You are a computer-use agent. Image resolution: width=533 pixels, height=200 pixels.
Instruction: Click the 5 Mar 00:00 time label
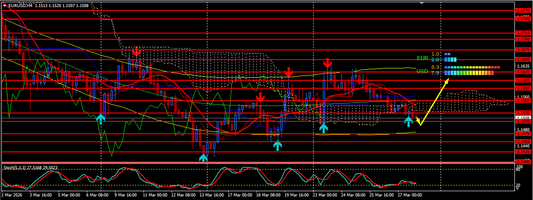tap(69, 195)
